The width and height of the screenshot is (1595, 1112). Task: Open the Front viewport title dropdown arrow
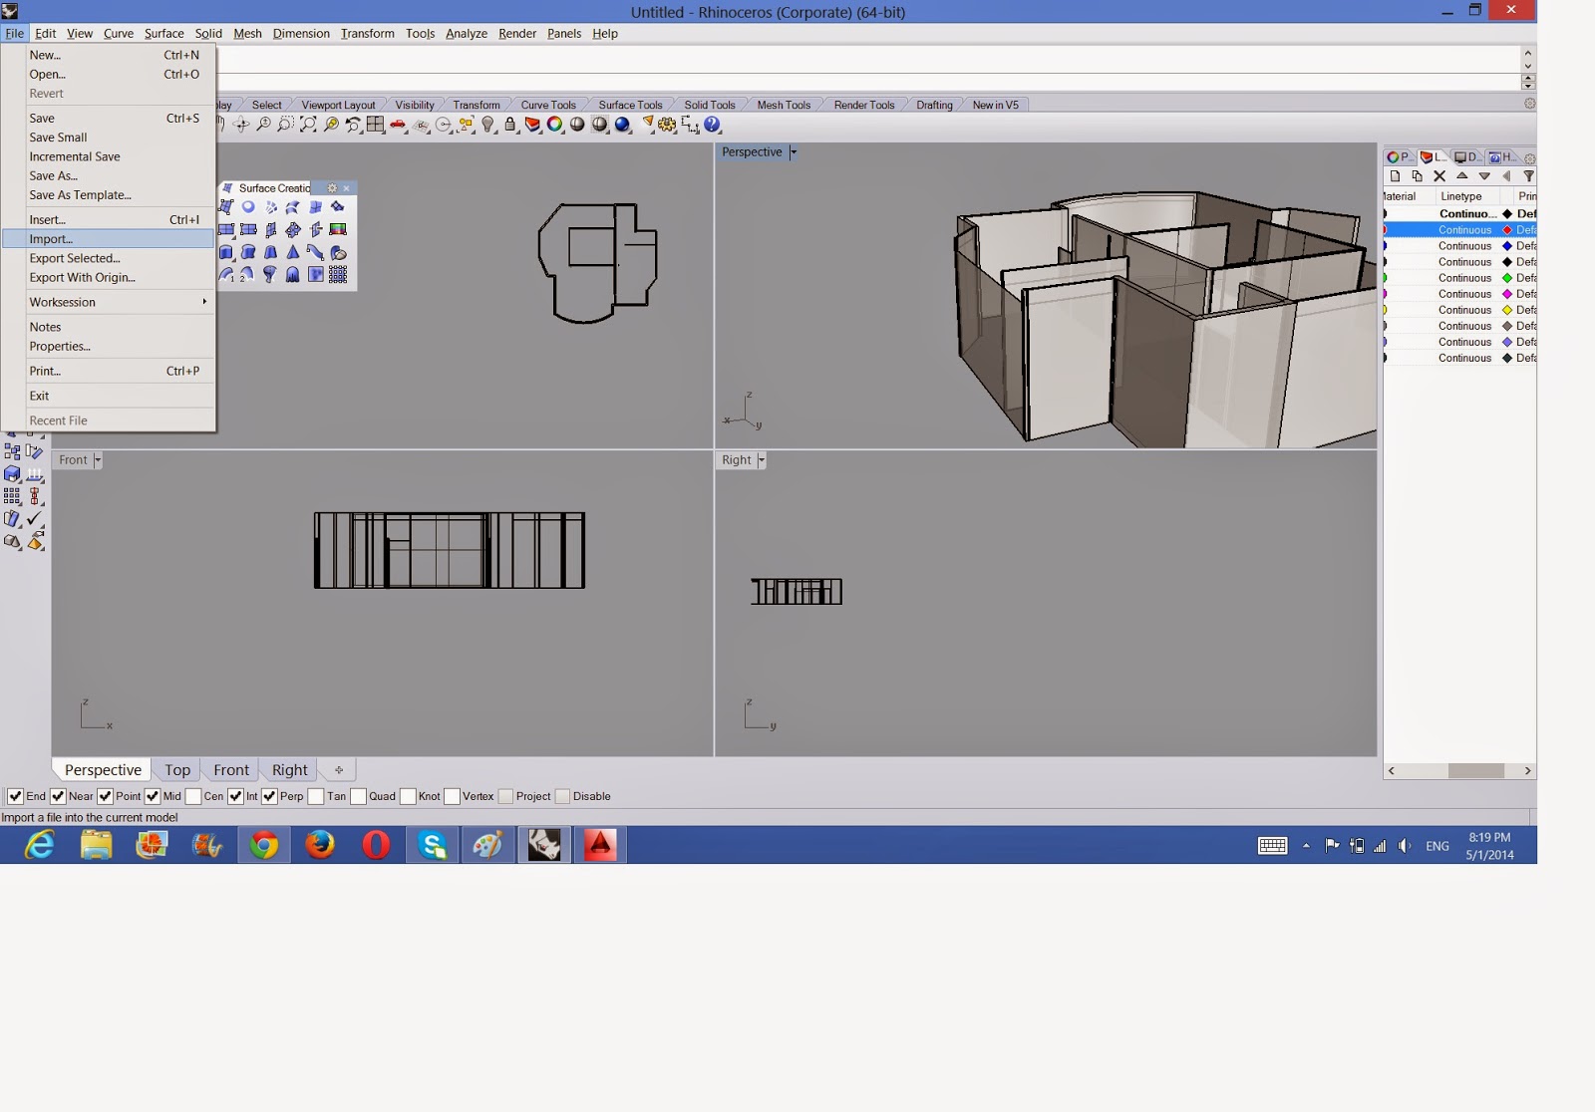pos(98,460)
